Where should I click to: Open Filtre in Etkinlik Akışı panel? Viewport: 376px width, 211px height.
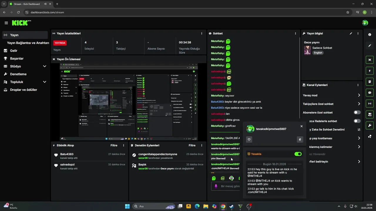tap(114, 145)
